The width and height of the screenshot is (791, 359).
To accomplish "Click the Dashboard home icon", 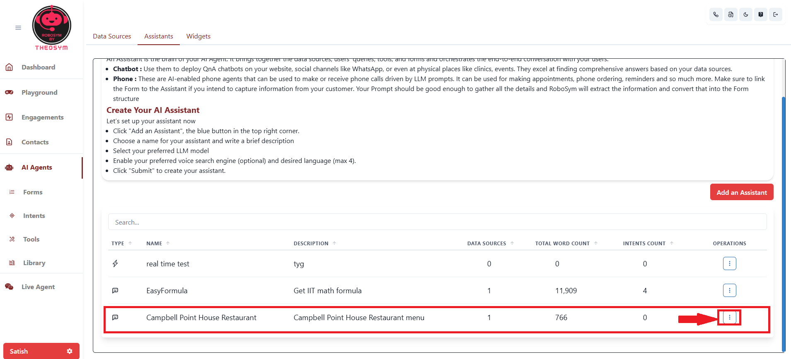I will click(9, 67).
